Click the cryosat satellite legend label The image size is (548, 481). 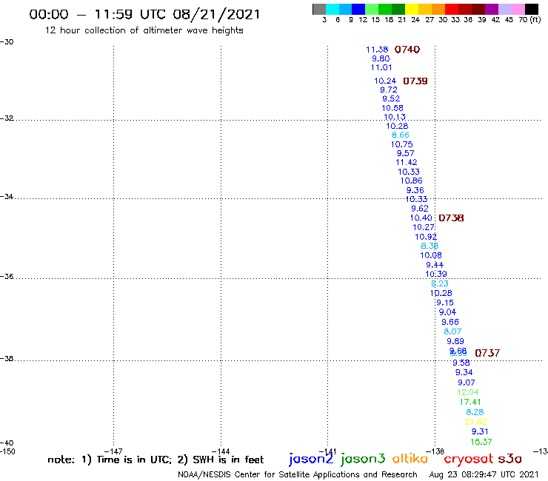click(468, 459)
